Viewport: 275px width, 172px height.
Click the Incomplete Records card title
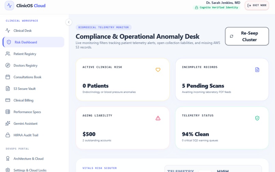[200, 67]
